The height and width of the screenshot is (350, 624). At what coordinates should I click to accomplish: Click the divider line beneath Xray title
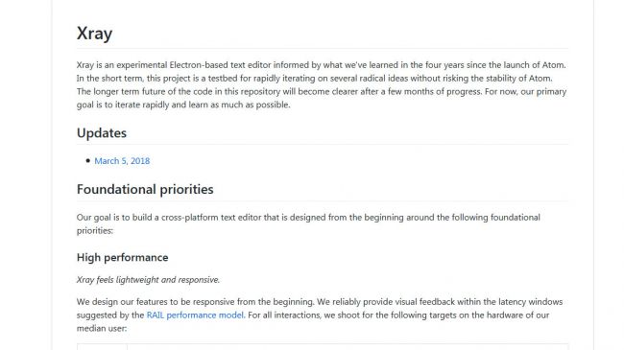point(323,49)
